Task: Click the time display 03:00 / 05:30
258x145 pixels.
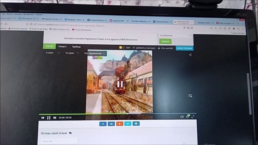Action: click(x=65, y=118)
